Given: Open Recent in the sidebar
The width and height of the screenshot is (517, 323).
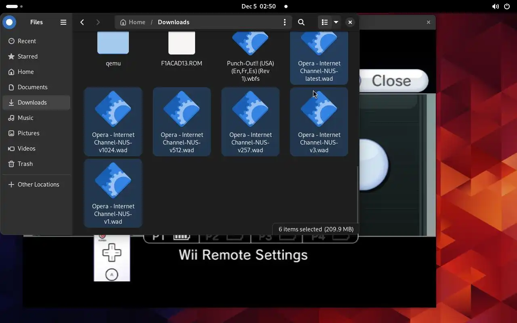Looking at the screenshot, I should tap(36, 41).
